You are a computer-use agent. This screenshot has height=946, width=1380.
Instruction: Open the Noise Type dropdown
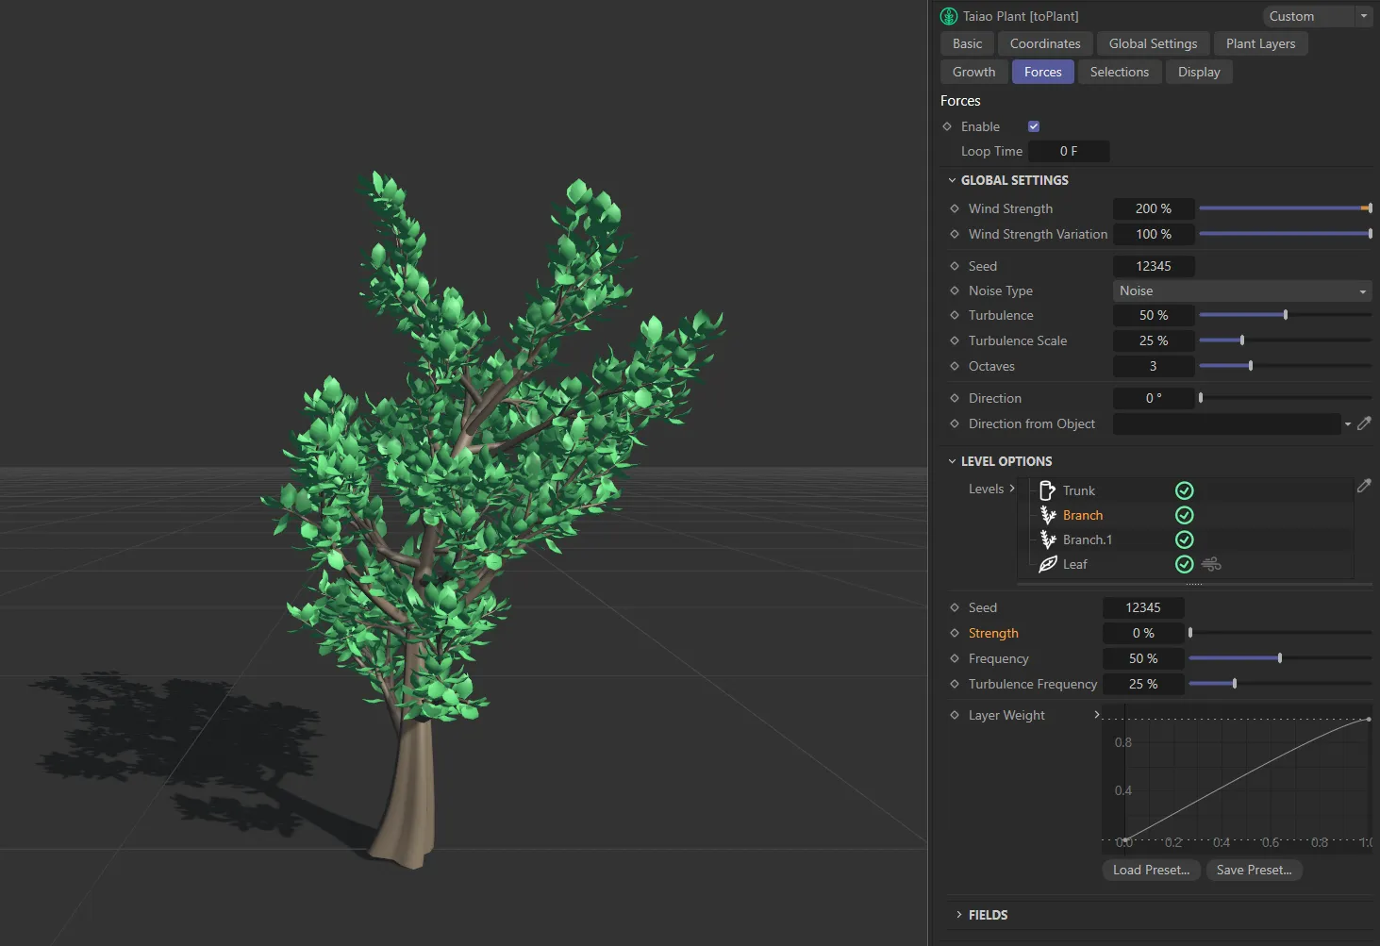(x=1241, y=290)
